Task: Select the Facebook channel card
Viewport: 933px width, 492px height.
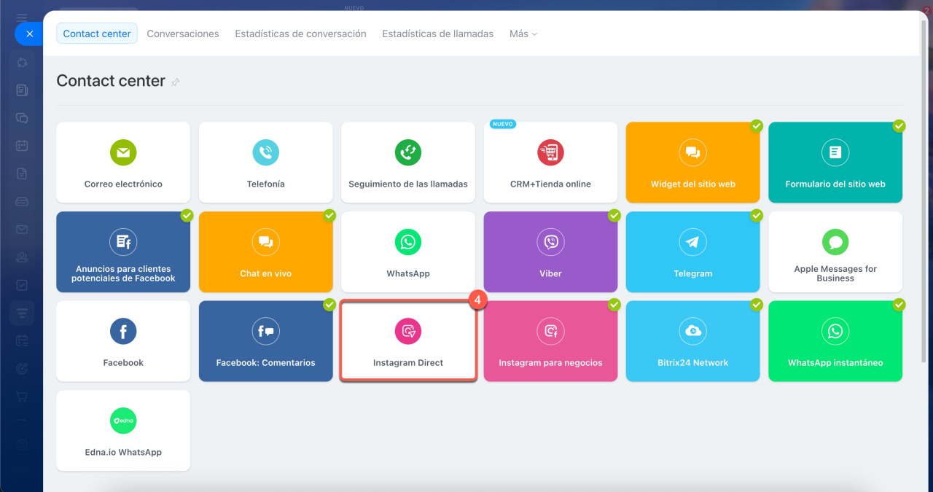Action: 123,341
